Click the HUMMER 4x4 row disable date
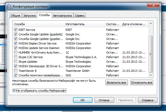The image size is (166, 112). point(134,53)
